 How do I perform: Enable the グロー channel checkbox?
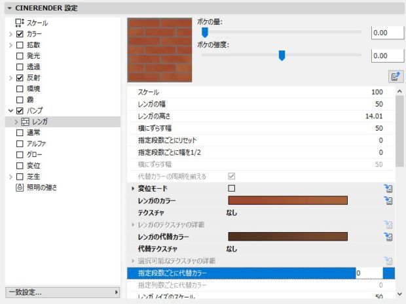coord(20,155)
